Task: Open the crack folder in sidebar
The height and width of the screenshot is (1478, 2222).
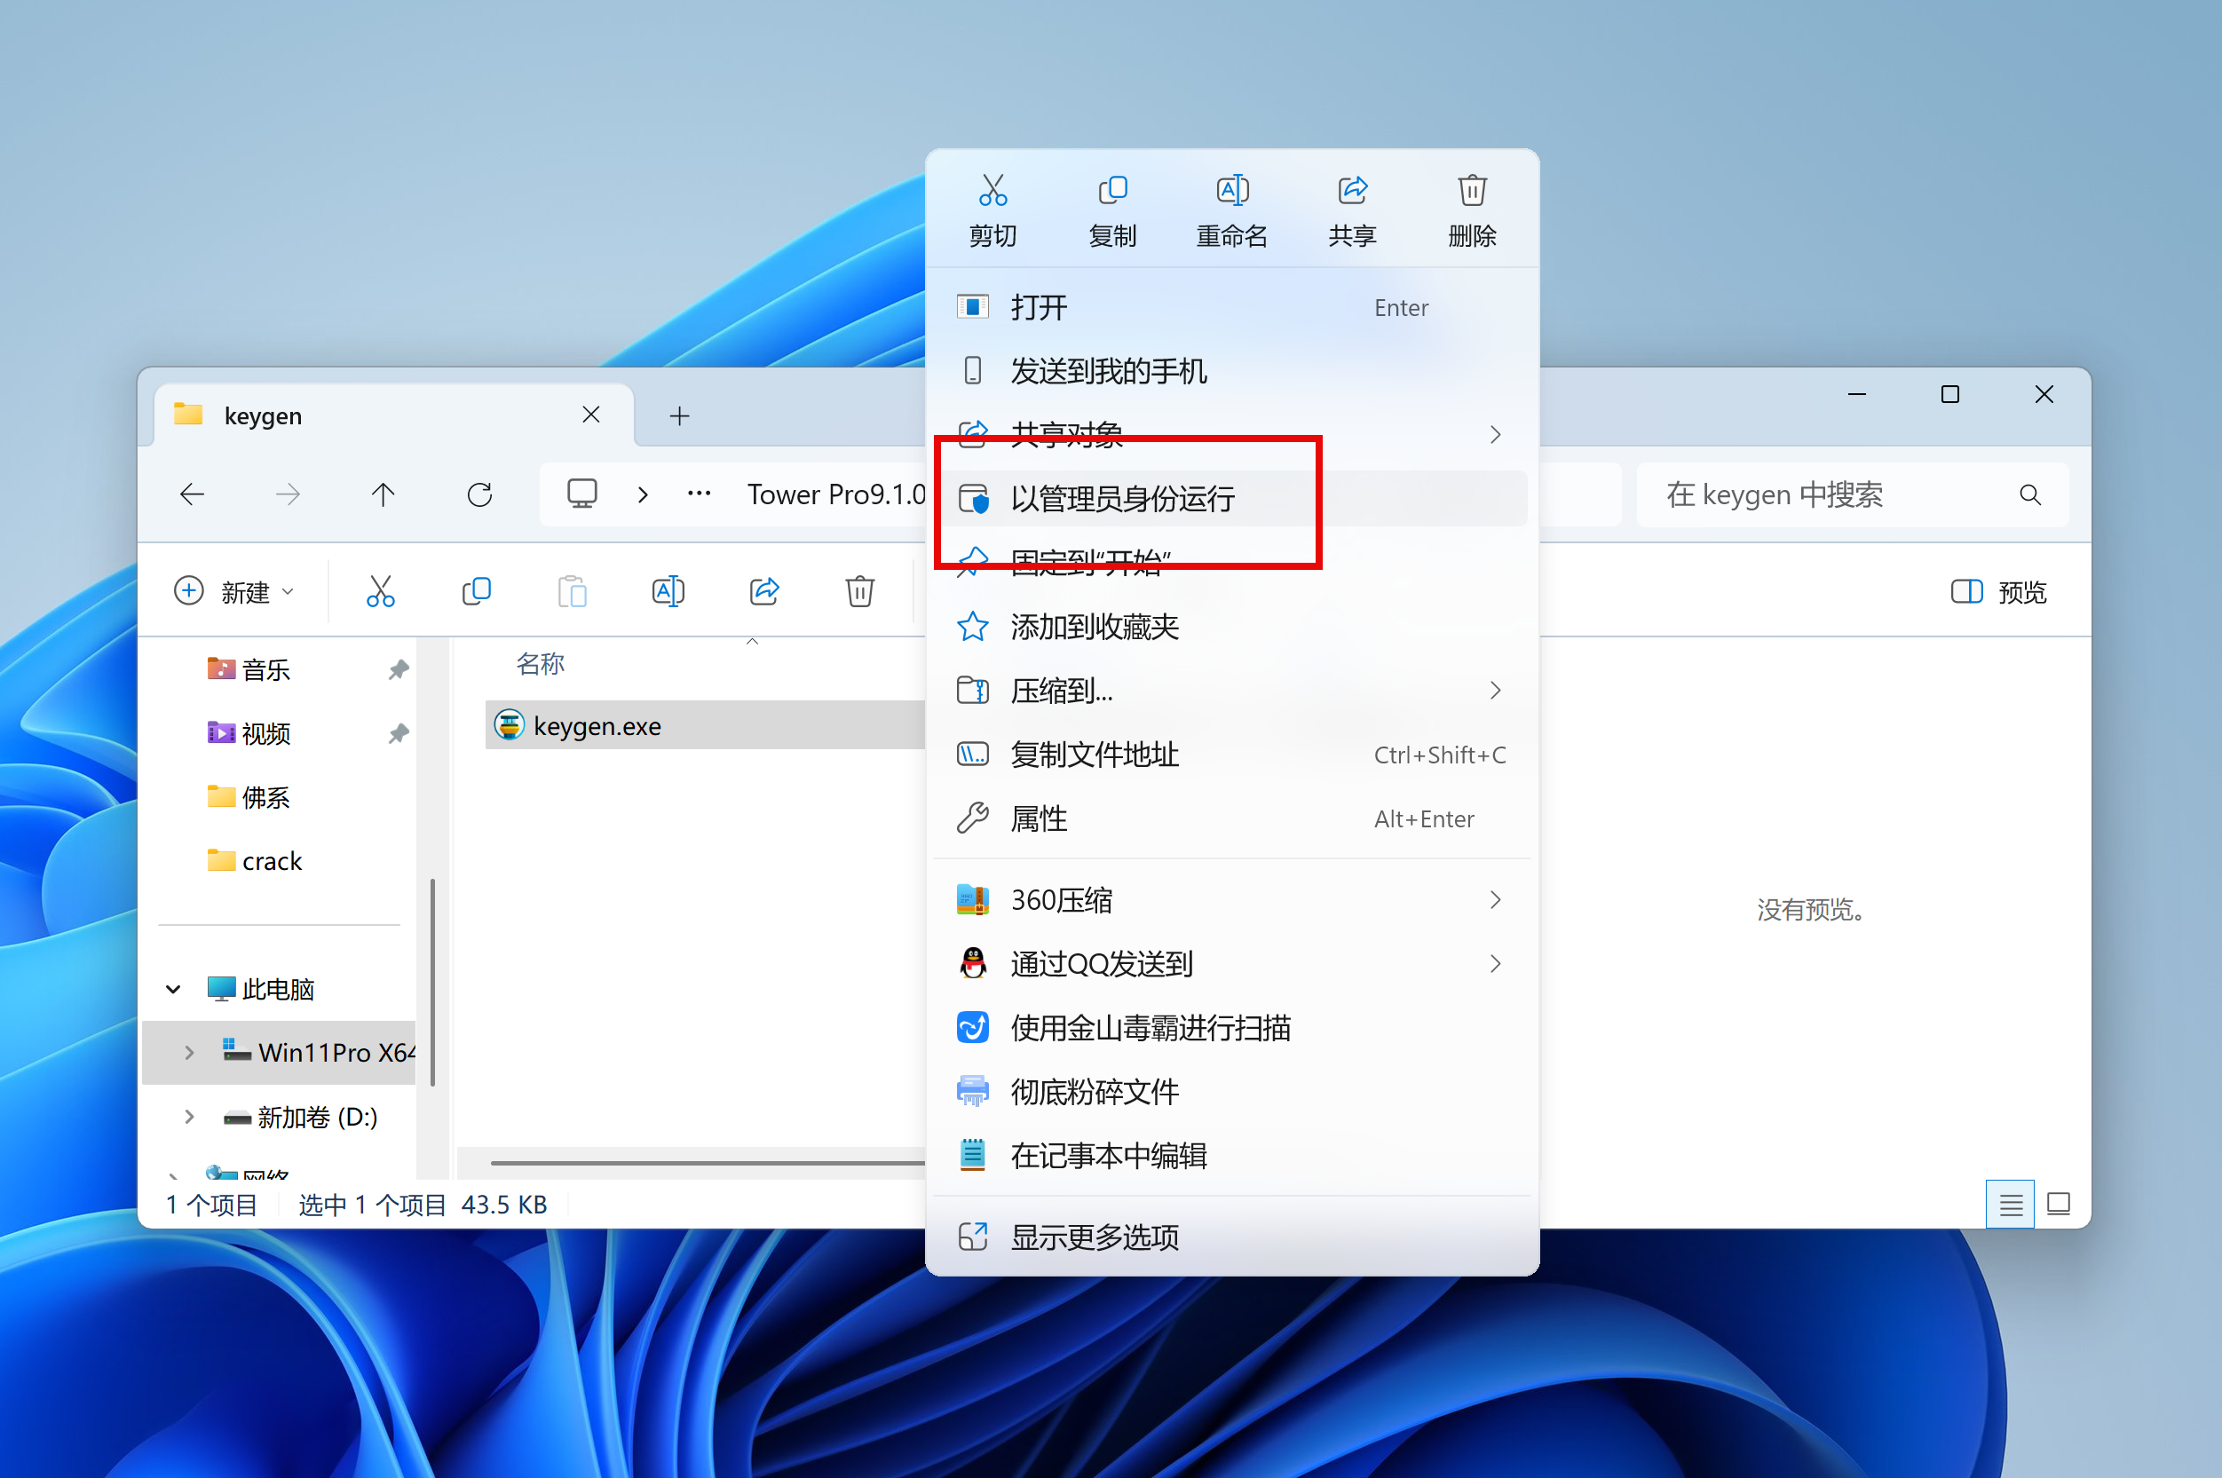Action: (272, 862)
